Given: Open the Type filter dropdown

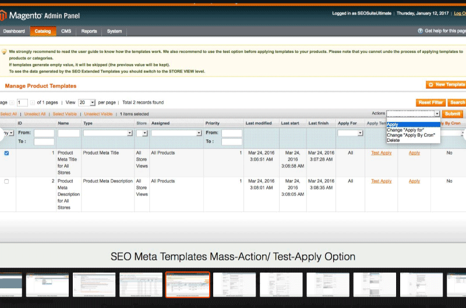Looking at the screenshot, I should click(x=108, y=133).
